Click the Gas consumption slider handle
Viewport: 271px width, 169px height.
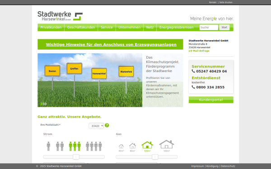tap(155, 157)
